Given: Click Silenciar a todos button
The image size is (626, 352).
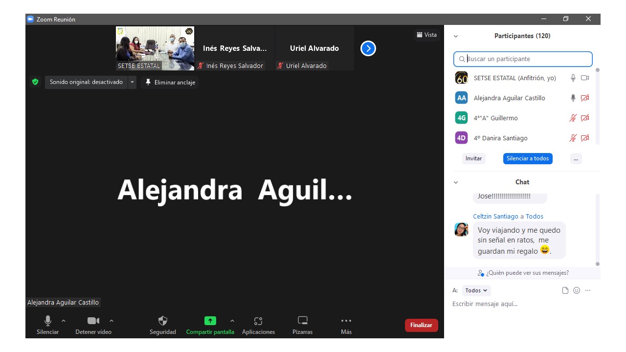Looking at the screenshot, I should (x=528, y=158).
